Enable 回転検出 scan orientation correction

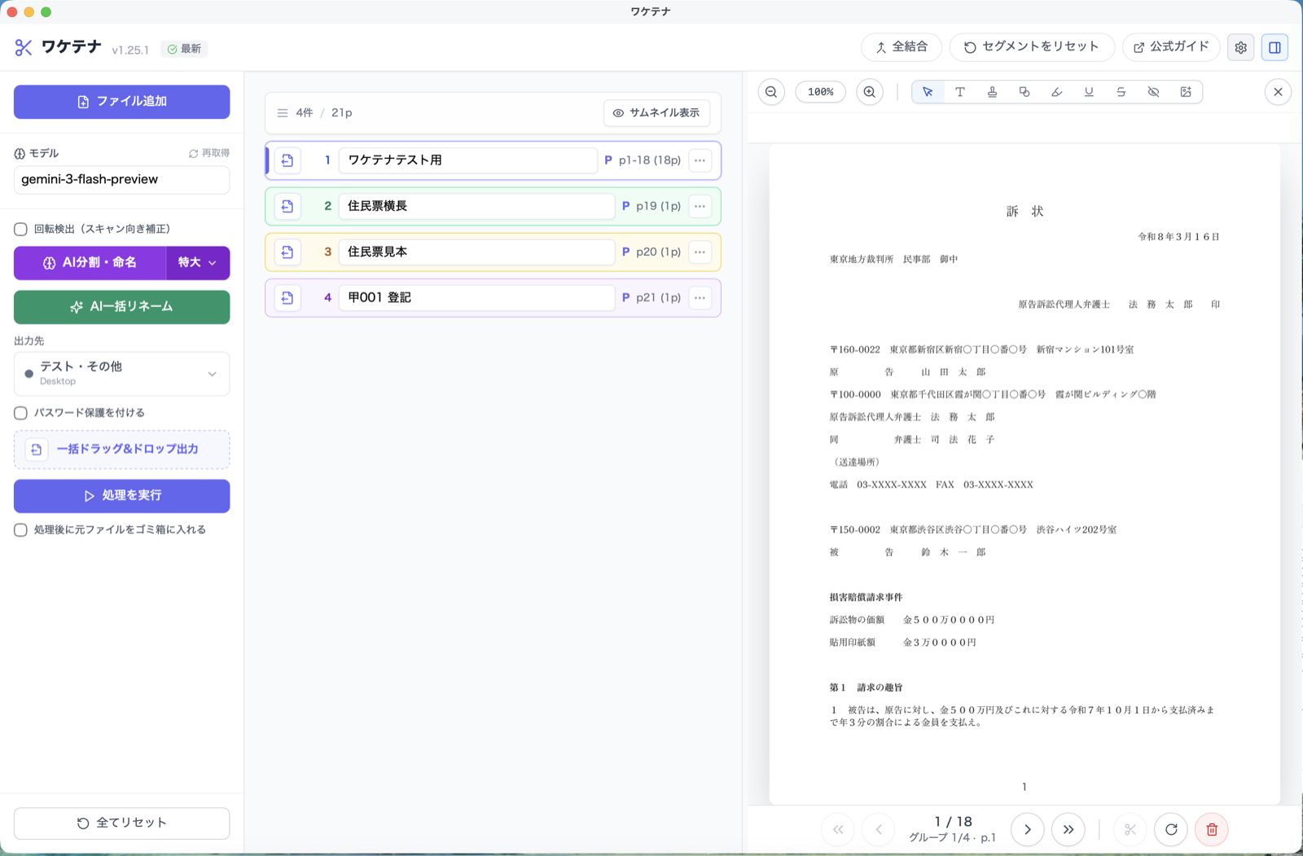click(x=21, y=229)
